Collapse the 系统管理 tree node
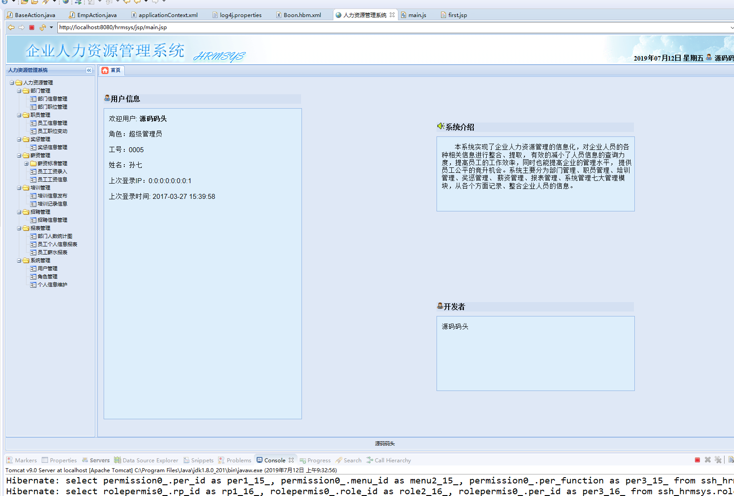 click(x=19, y=260)
